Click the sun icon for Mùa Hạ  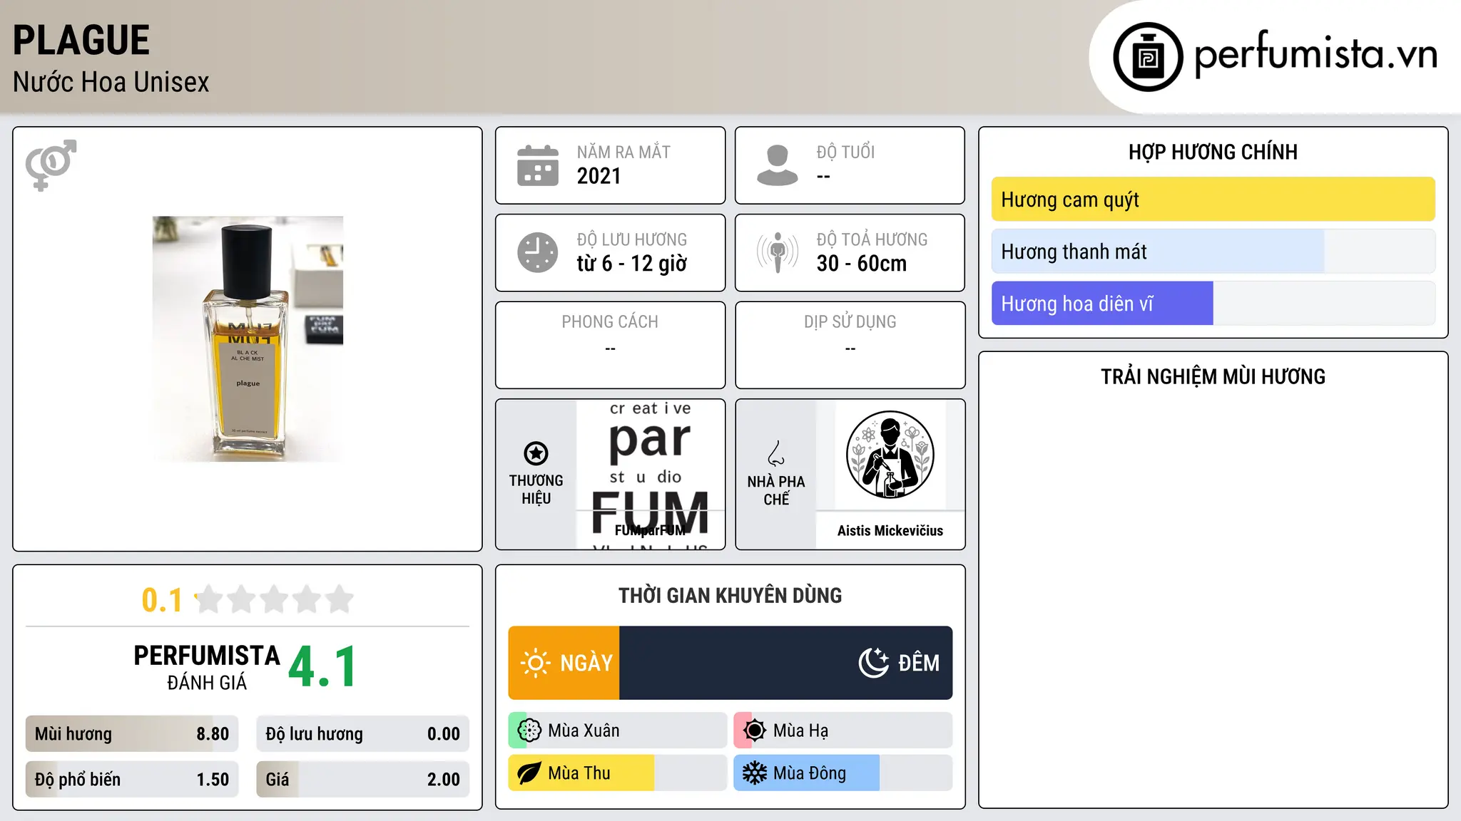coord(755,730)
